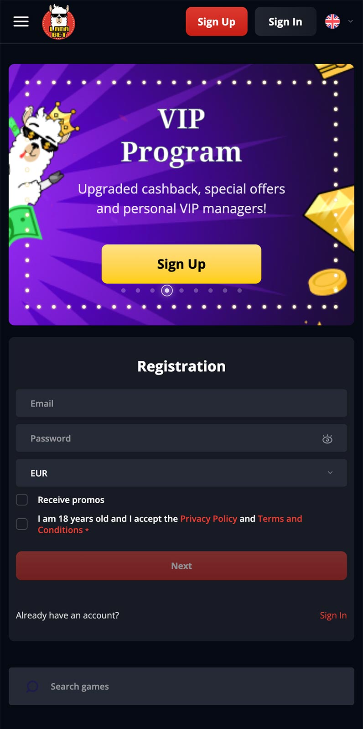Image resolution: width=363 pixels, height=729 pixels.
Task: Select the first carousel slide dot
Action: (124, 291)
